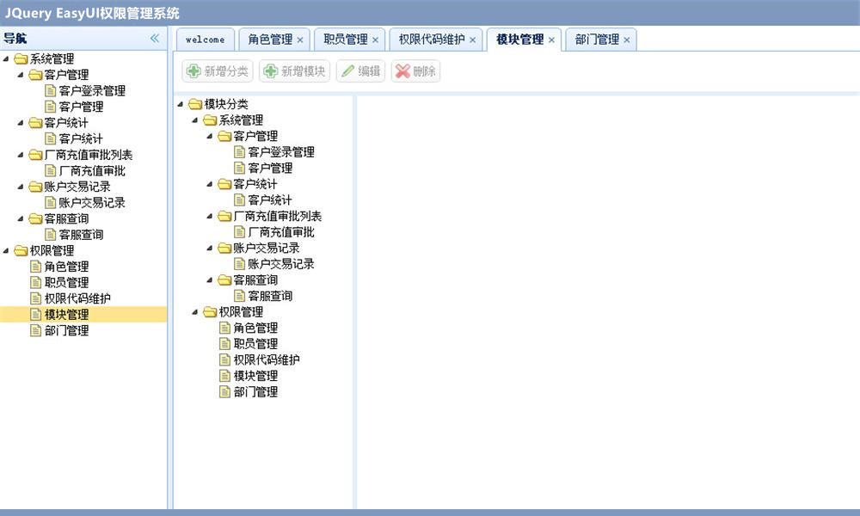Open 权限代码维护 in navigation panel
860x516 pixels.
[77, 298]
